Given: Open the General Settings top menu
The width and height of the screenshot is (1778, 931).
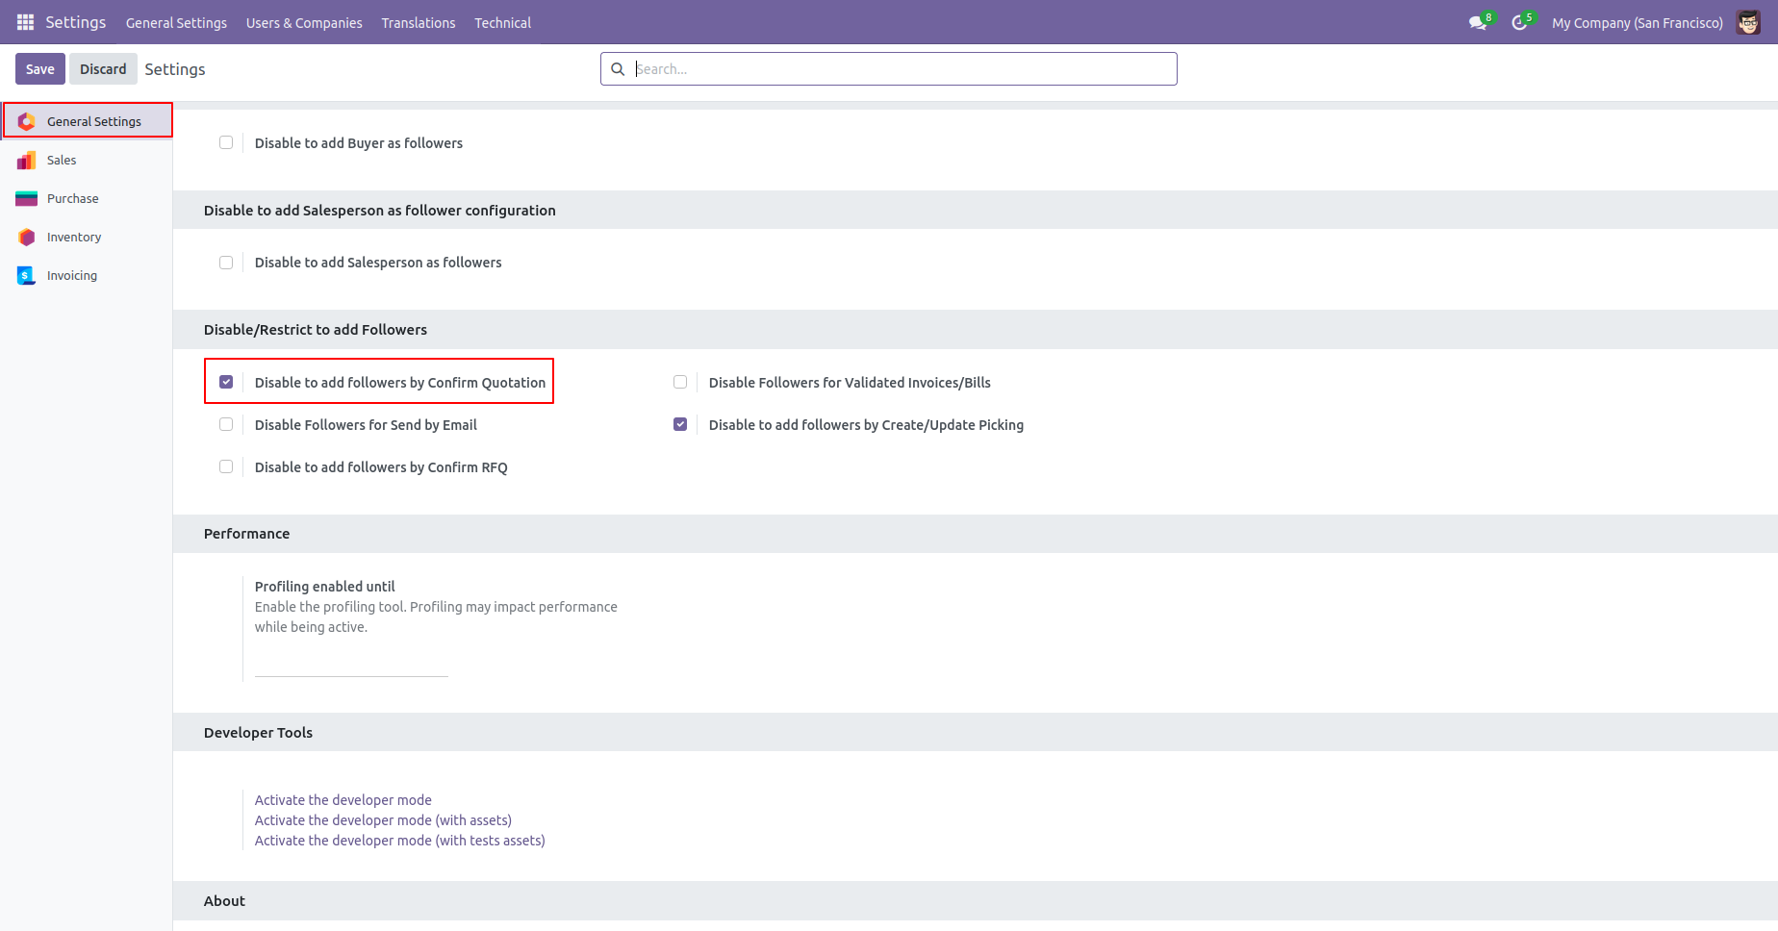Looking at the screenshot, I should pos(176,22).
